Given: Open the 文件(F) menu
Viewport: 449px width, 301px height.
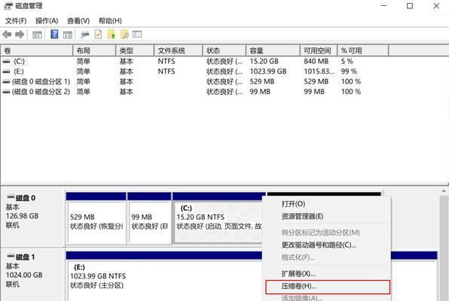Looking at the screenshot, I should click(16, 20).
